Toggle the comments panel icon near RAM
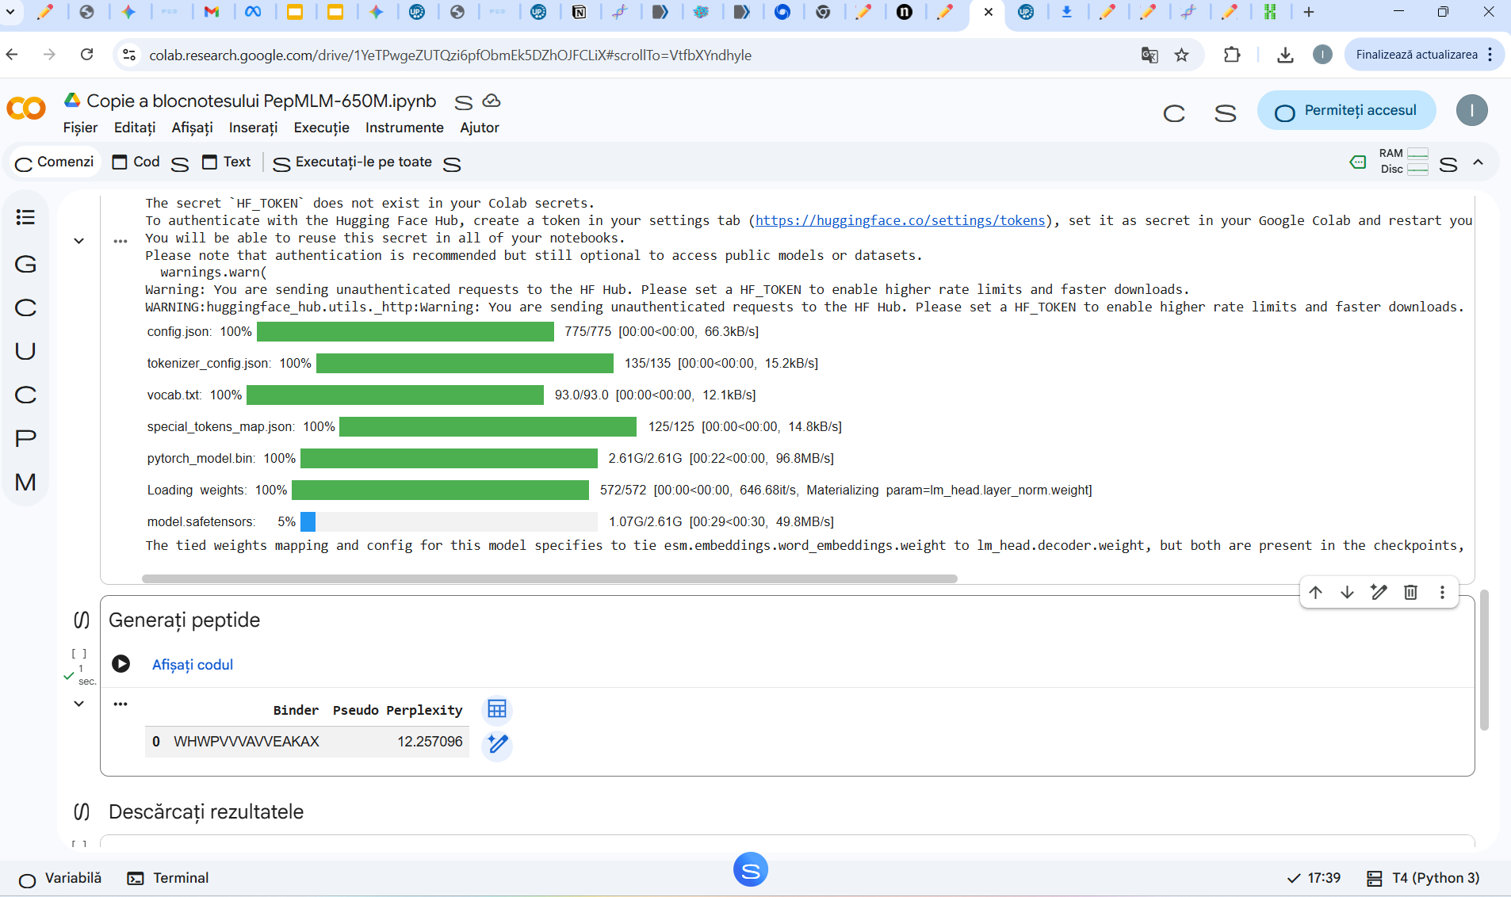The height and width of the screenshot is (897, 1511). click(x=1357, y=162)
